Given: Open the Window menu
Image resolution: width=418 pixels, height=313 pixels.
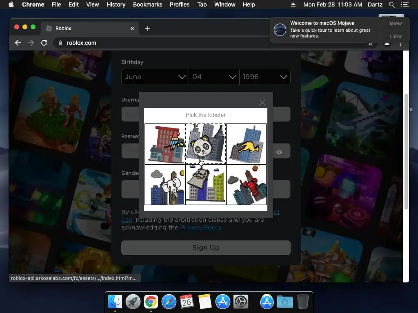Looking at the screenshot, I should pos(225,4).
